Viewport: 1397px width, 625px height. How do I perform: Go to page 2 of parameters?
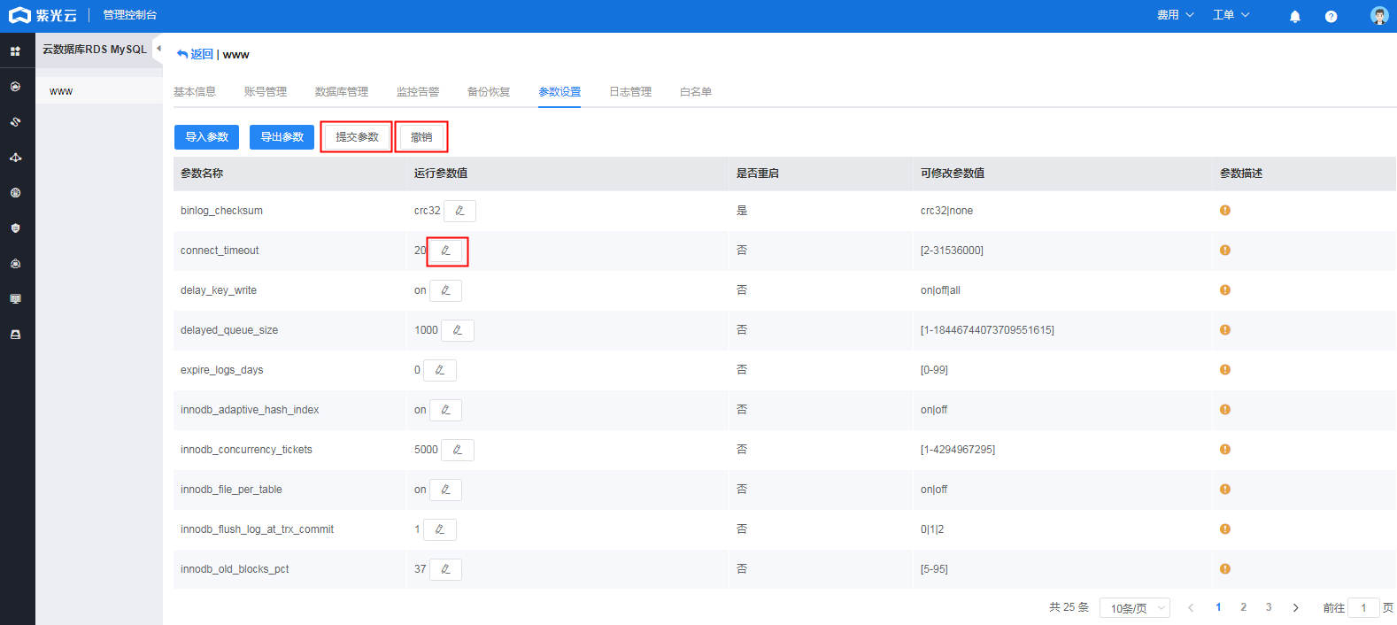click(x=1243, y=607)
